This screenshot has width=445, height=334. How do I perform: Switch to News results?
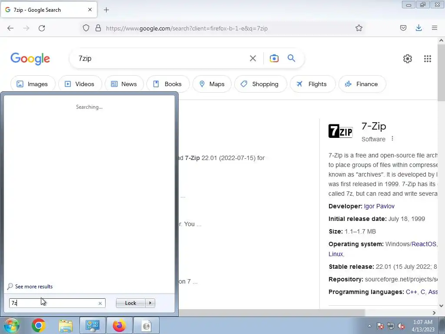[x=124, y=84]
